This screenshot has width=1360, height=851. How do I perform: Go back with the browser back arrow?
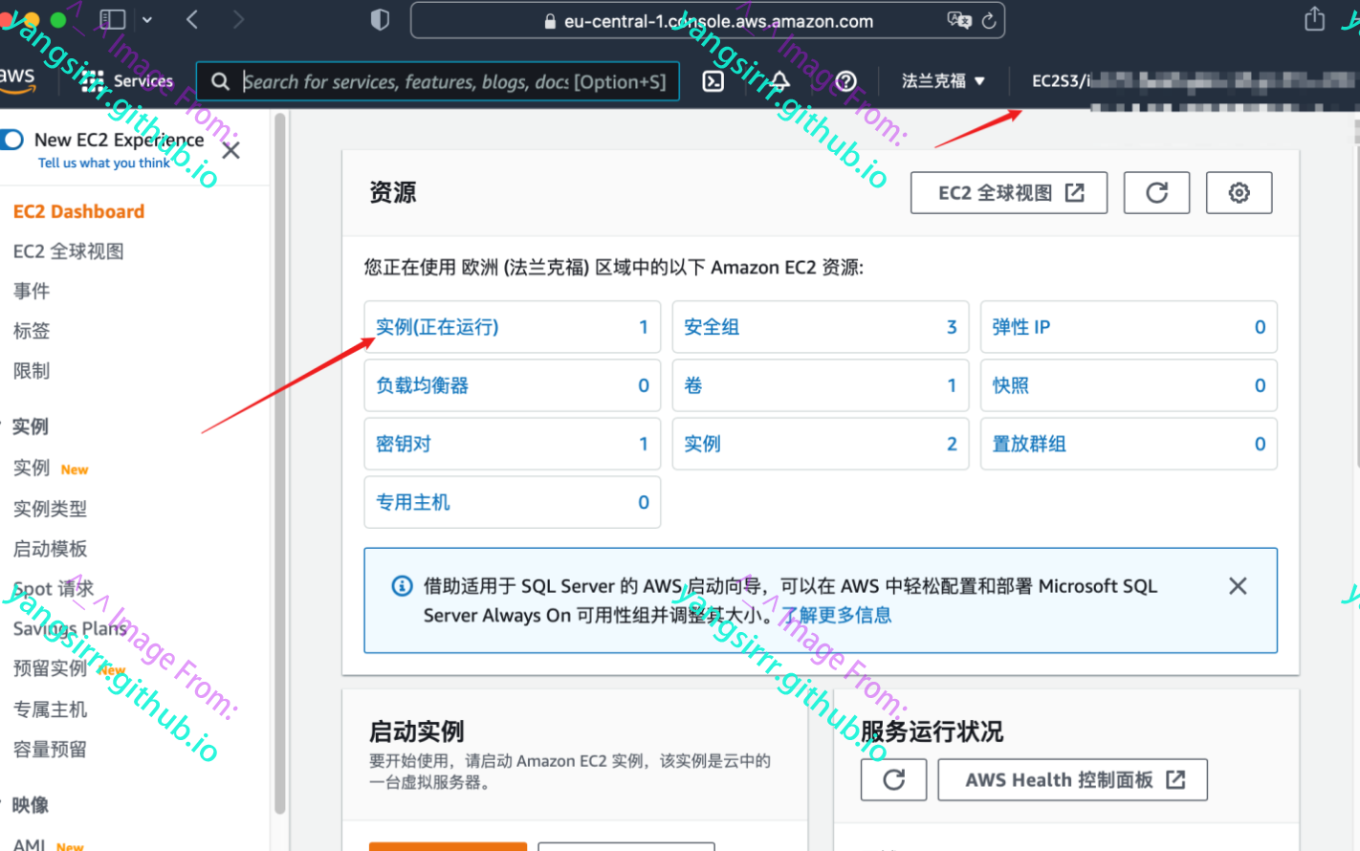point(192,19)
